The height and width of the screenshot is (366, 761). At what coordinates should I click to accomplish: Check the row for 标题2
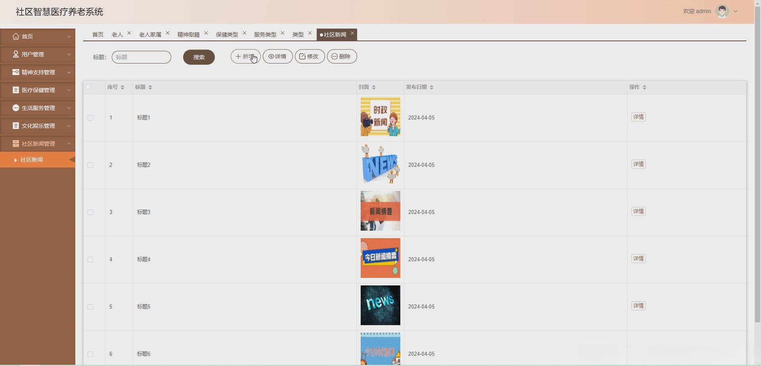point(90,165)
